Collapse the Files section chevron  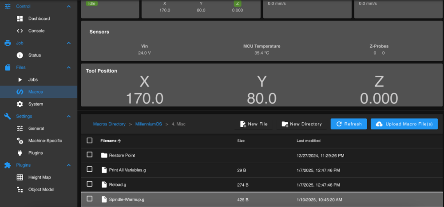[69, 67]
